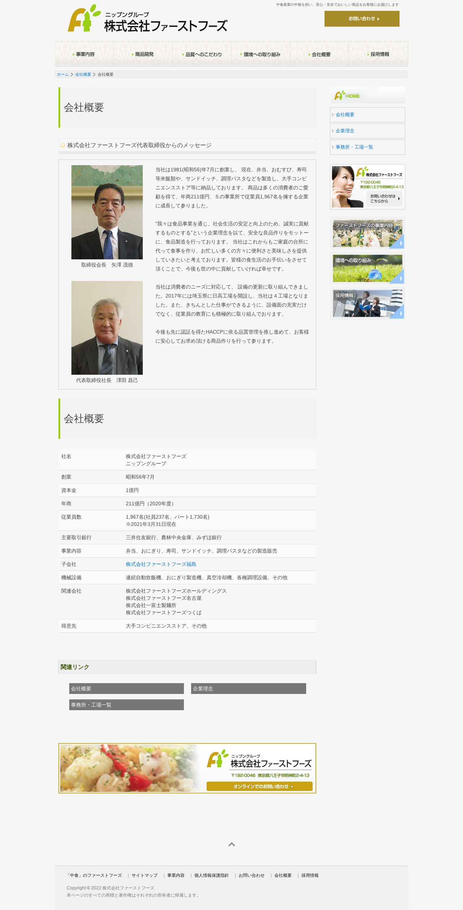Viewport: 463px width, 910px height.
Task: Click the sidebar HOME logo banner
Action: [367, 95]
